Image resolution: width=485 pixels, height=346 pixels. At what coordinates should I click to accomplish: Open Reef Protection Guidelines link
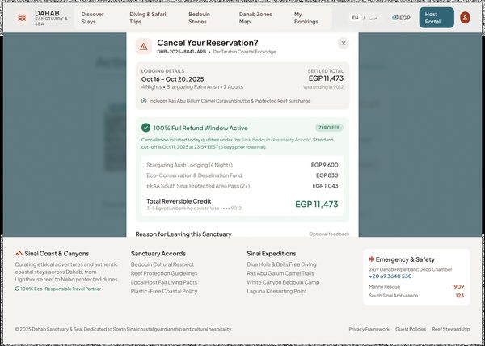164,273
